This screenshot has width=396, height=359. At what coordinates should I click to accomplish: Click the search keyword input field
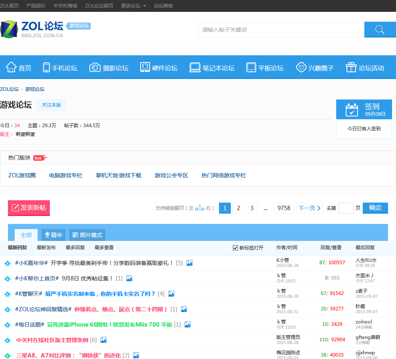(281, 30)
